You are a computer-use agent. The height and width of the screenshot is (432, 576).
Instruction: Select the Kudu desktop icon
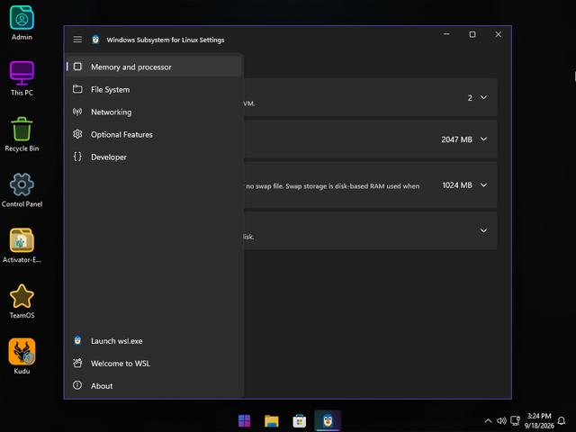(22, 356)
